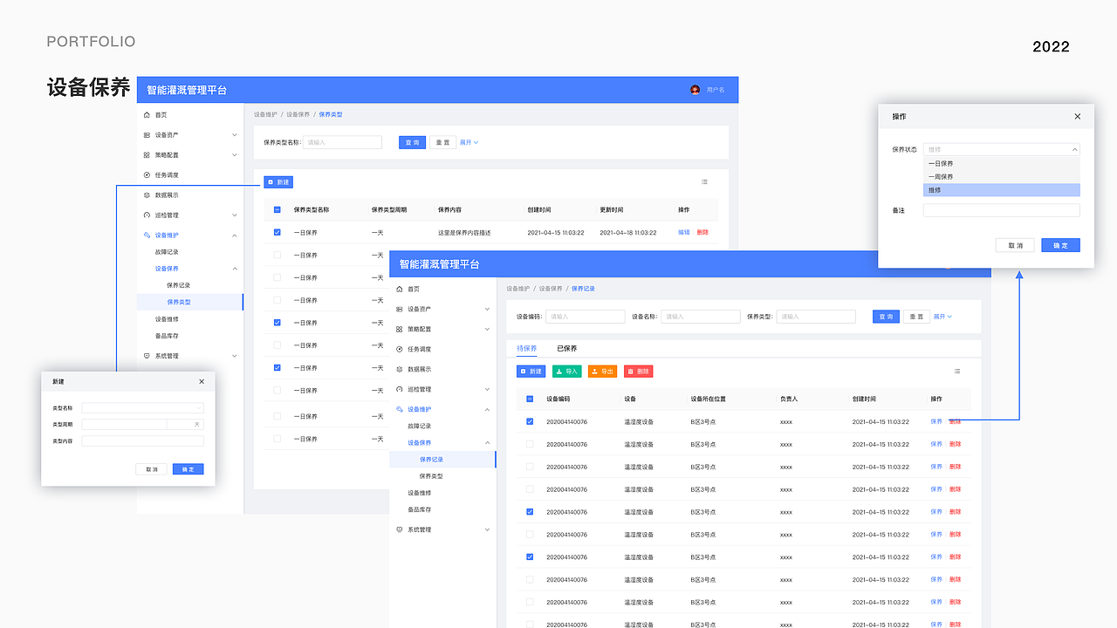The height and width of the screenshot is (628, 1117).
Task: Click 策略配置 grid icon in 保养记录 window sidebar
Action: [400, 329]
